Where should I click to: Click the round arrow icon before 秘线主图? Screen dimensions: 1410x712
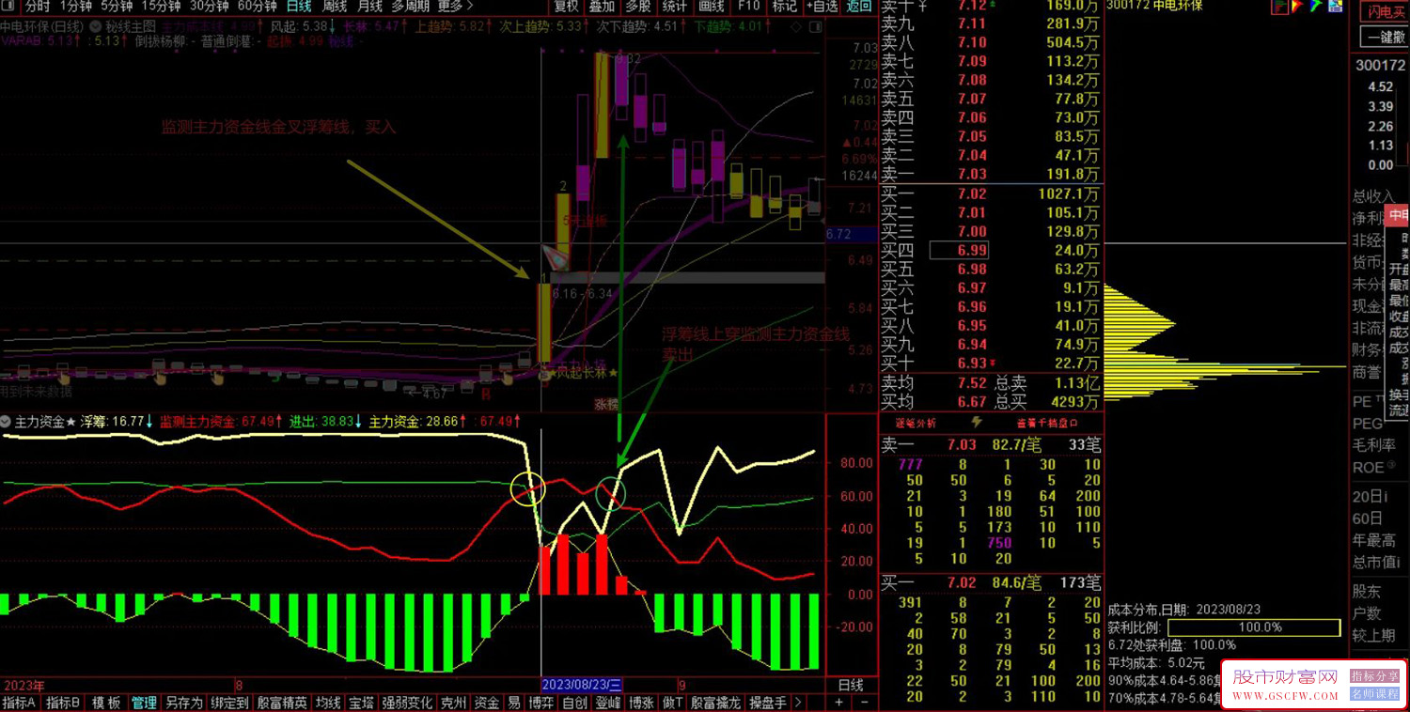coord(96,26)
